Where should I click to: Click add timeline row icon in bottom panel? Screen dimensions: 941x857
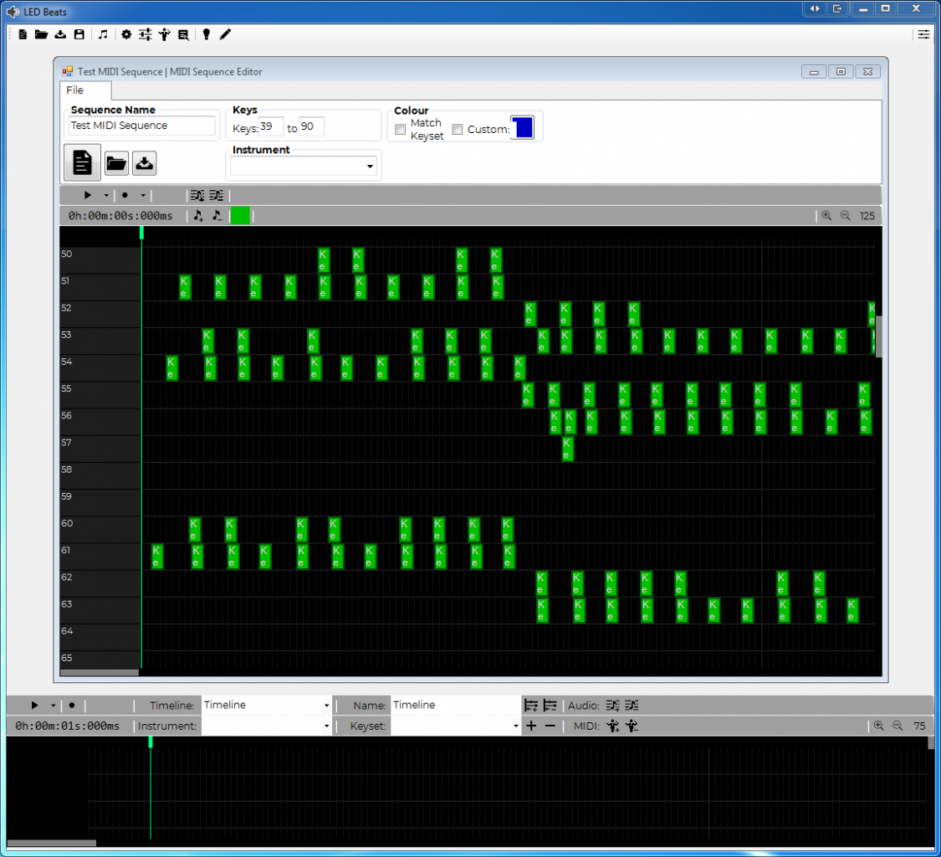[530, 705]
